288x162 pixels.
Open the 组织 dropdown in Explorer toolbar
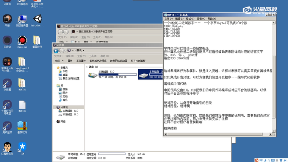58,61
